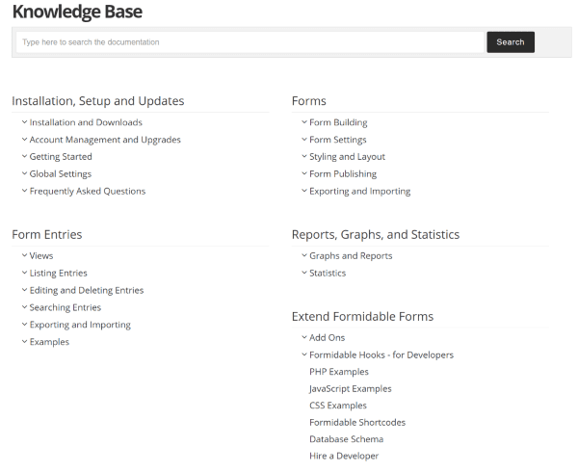
Task: Expand the Views chevron under Form Entries
Action: (24, 255)
